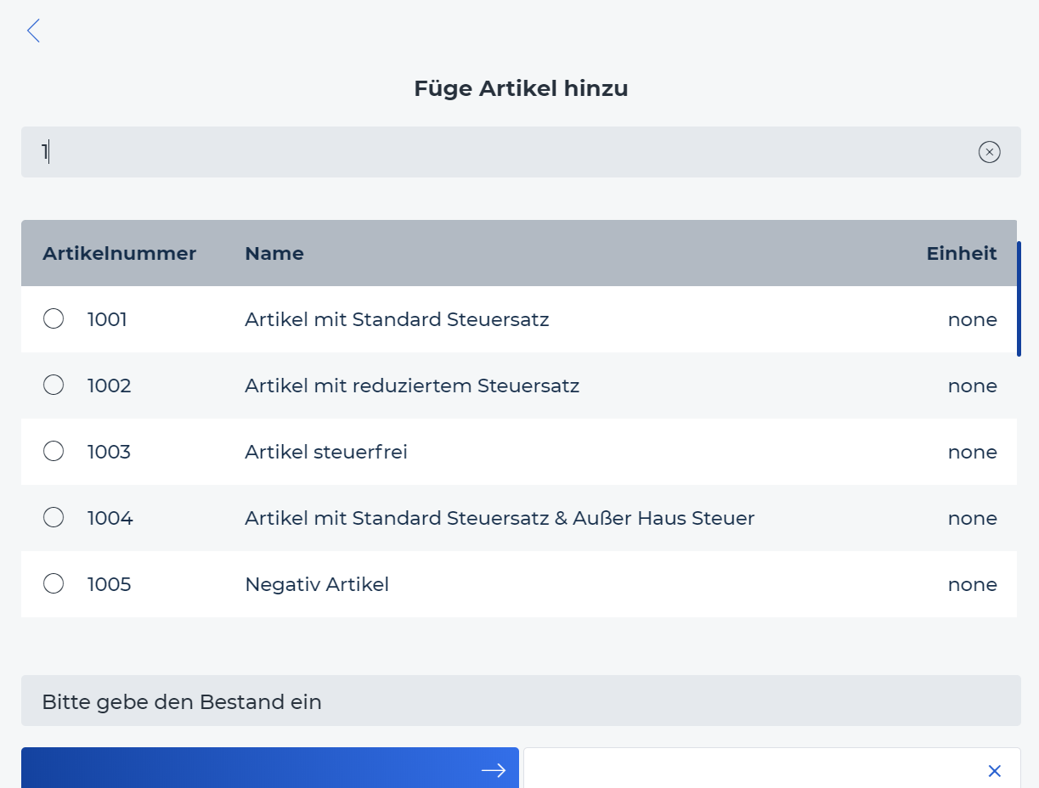The image size is (1039, 788).
Task: Sort by Einheit column header
Action: [x=962, y=253]
